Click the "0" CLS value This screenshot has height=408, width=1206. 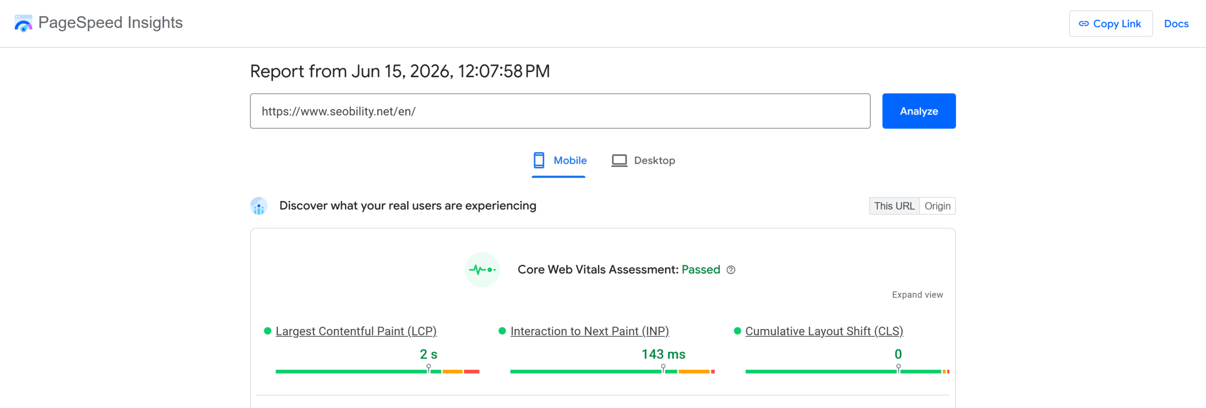coord(898,354)
